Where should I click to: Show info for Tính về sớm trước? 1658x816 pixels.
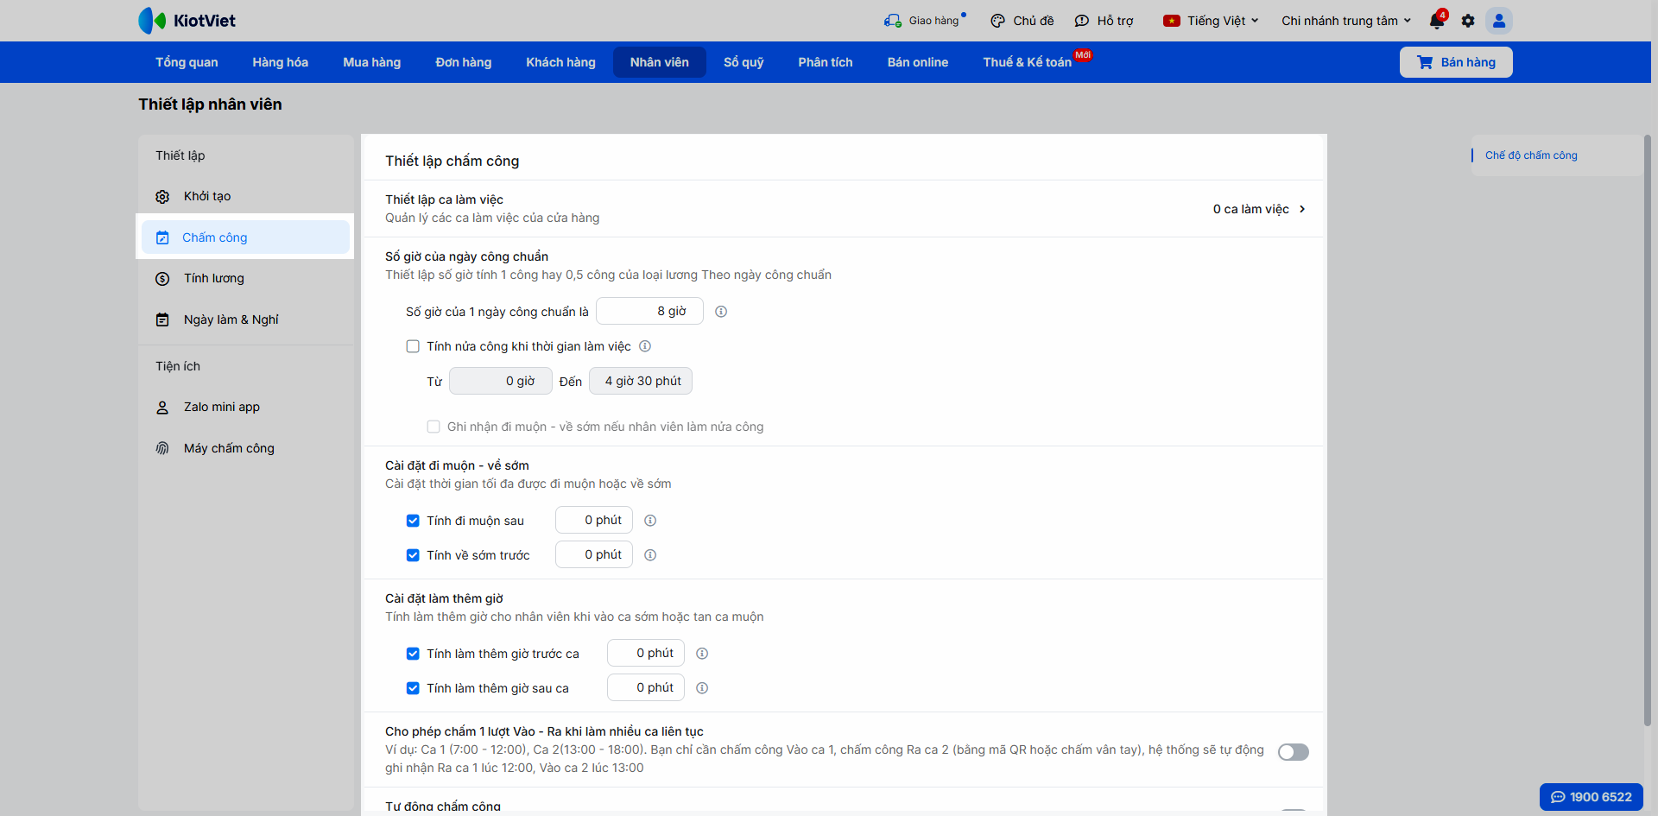[650, 555]
